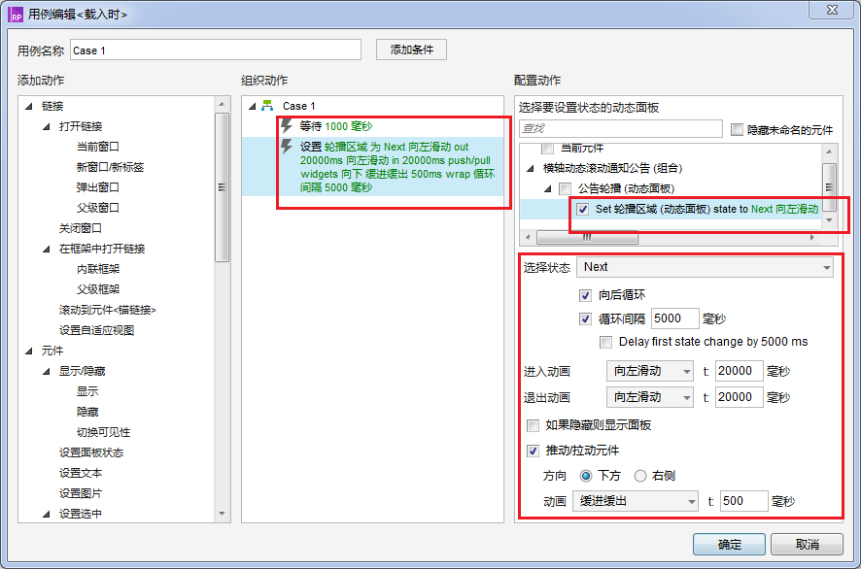Screen dimensions: 861x569
Task: Collapse 公告轮播 (动态面板) node
Action: click(548, 188)
